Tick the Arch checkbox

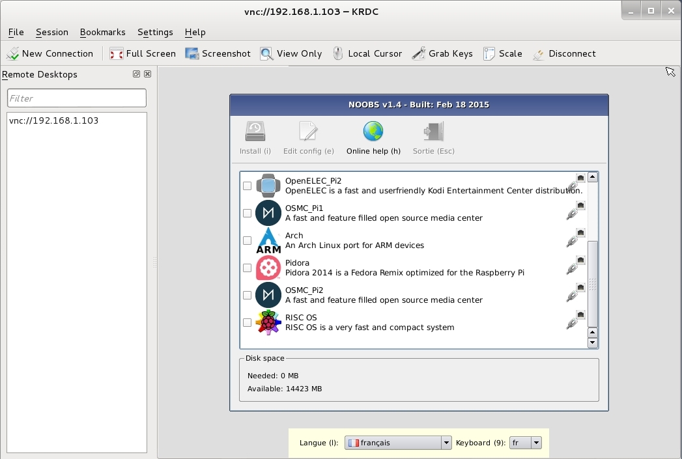tap(247, 241)
